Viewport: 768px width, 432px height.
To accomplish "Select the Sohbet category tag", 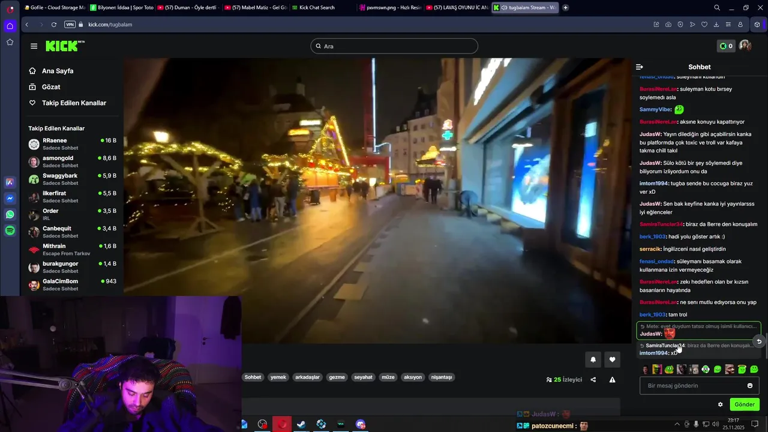I will coord(253,377).
